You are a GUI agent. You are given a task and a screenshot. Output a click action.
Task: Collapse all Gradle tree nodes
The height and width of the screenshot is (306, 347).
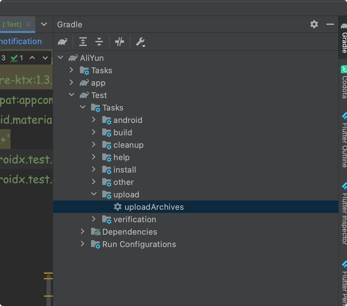point(99,42)
